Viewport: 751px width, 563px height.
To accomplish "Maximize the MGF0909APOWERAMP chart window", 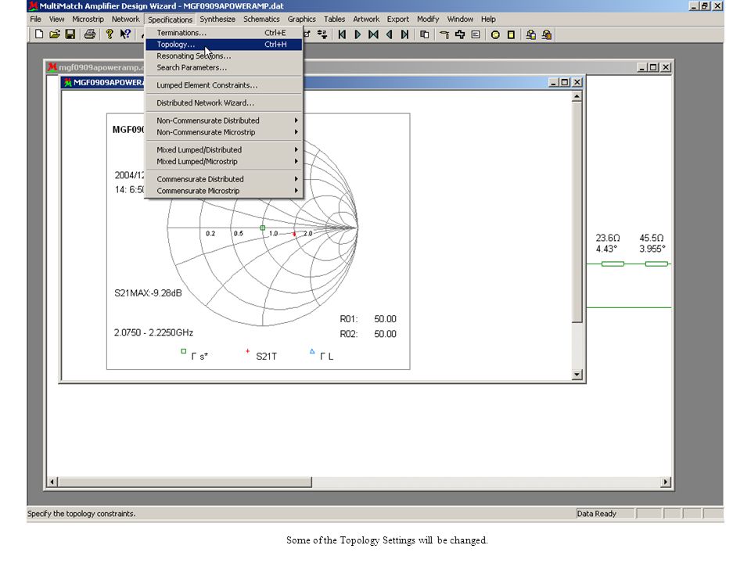I will [x=565, y=82].
